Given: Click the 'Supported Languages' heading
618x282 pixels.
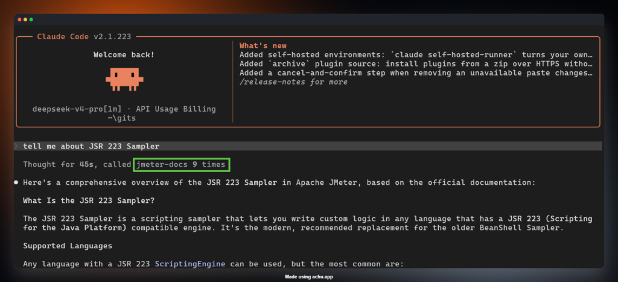Looking at the screenshot, I should pos(68,246).
